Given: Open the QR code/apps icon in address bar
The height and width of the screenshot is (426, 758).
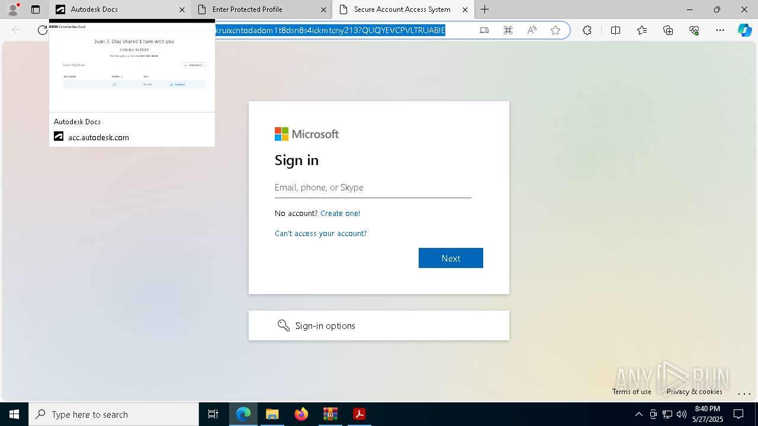Looking at the screenshot, I should 508,30.
